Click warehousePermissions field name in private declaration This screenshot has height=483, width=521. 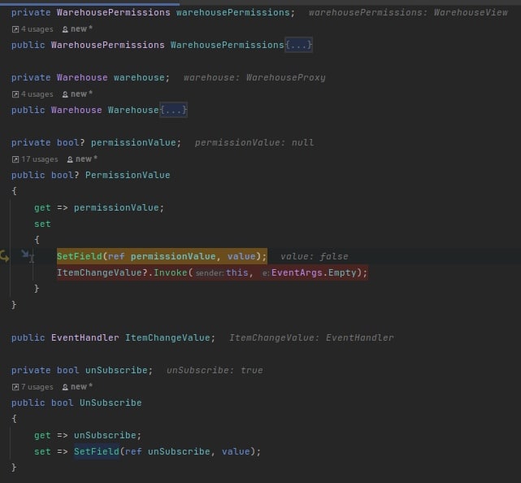click(233, 13)
